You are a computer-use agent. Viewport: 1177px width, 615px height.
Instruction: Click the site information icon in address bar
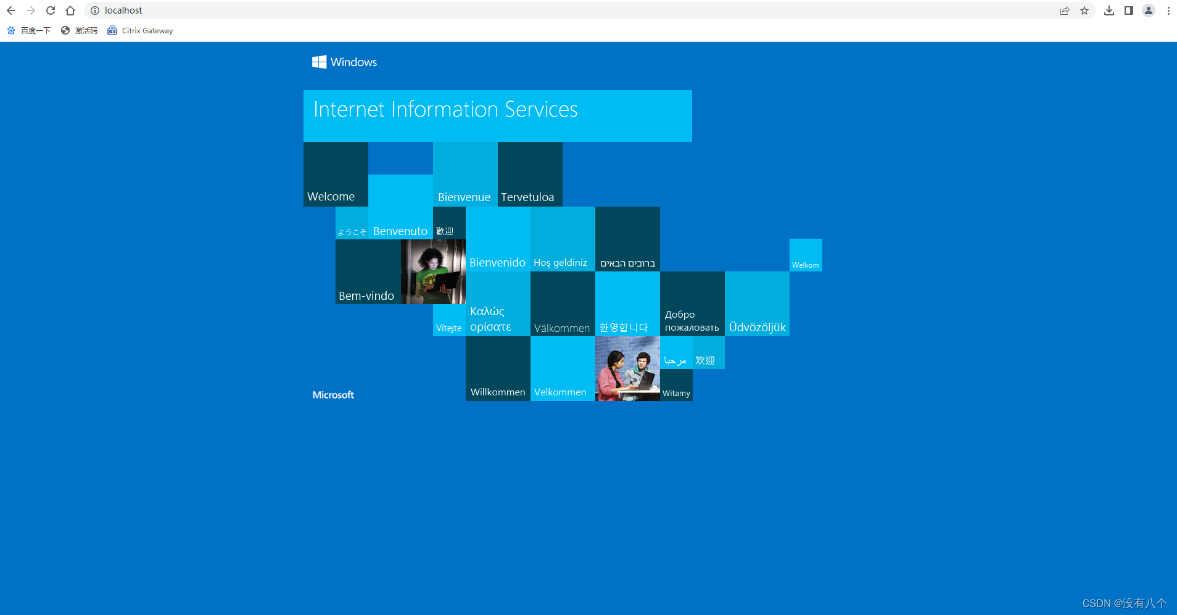pyautogui.click(x=94, y=10)
